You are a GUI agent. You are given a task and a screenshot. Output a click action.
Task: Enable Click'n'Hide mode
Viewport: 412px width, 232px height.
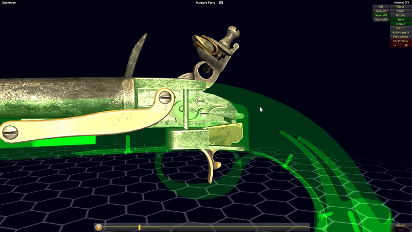[400, 41]
